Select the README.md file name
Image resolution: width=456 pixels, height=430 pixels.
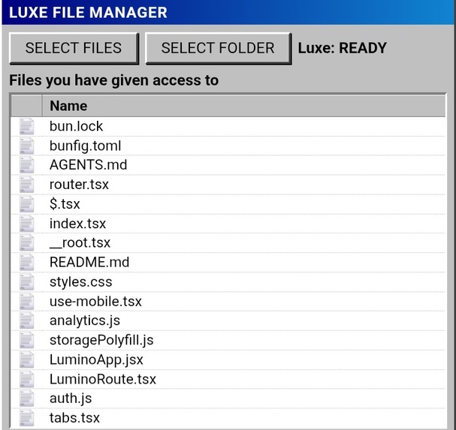click(89, 263)
